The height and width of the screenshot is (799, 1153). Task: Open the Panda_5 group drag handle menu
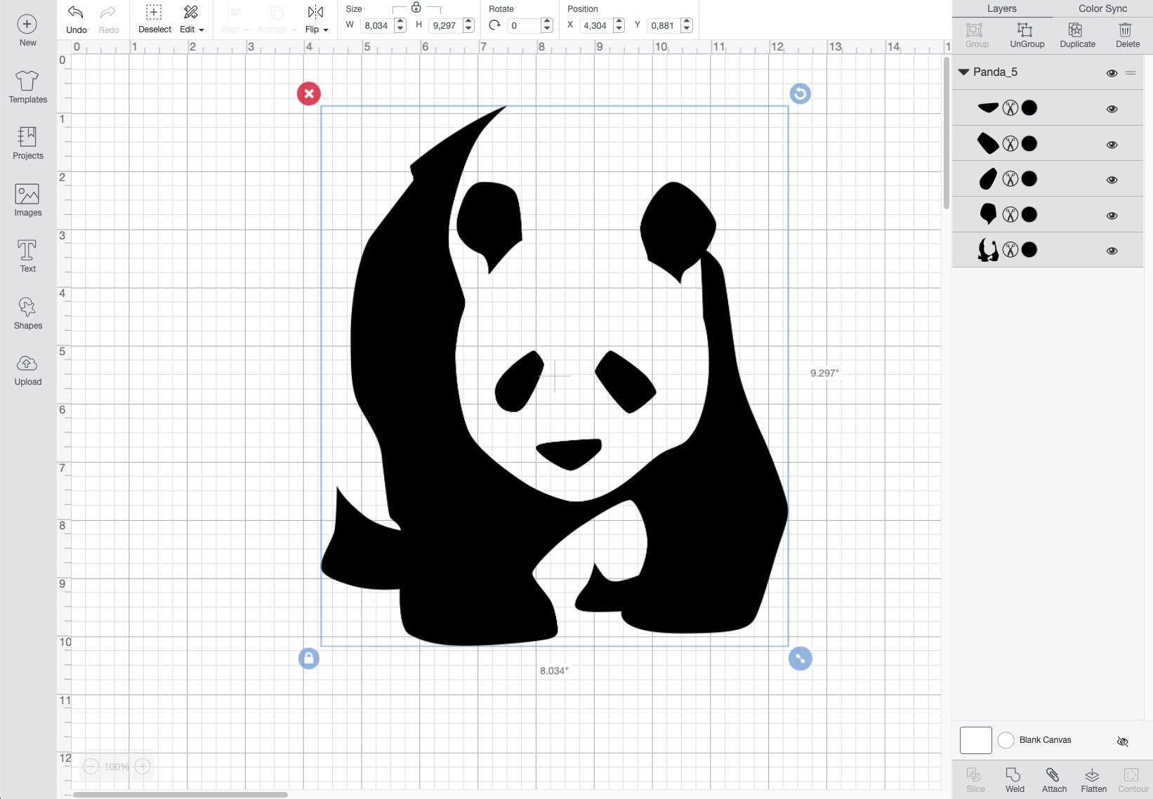pos(1131,73)
